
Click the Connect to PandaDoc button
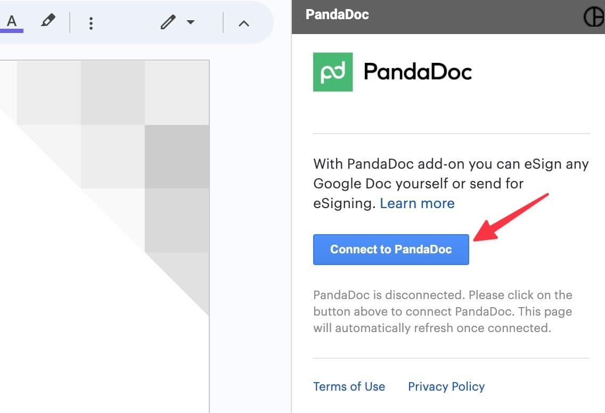pyautogui.click(x=390, y=249)
